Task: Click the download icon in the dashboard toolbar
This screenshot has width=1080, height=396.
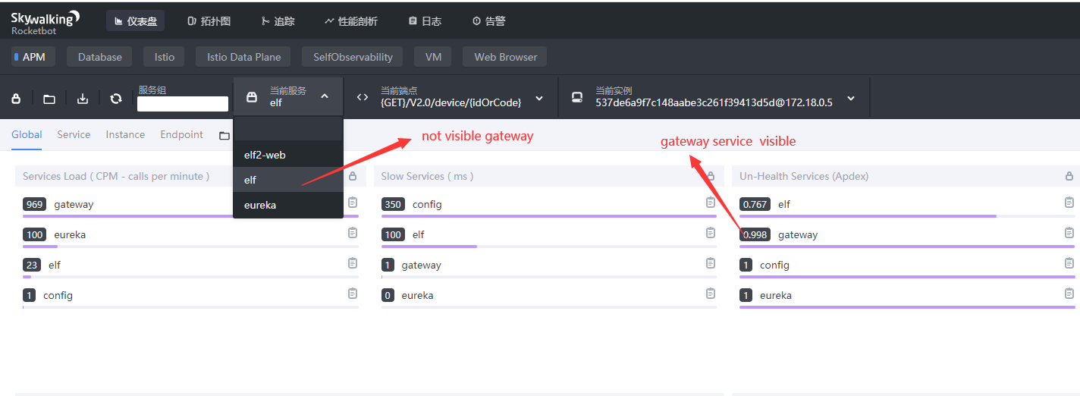Action: coord(83,99)
